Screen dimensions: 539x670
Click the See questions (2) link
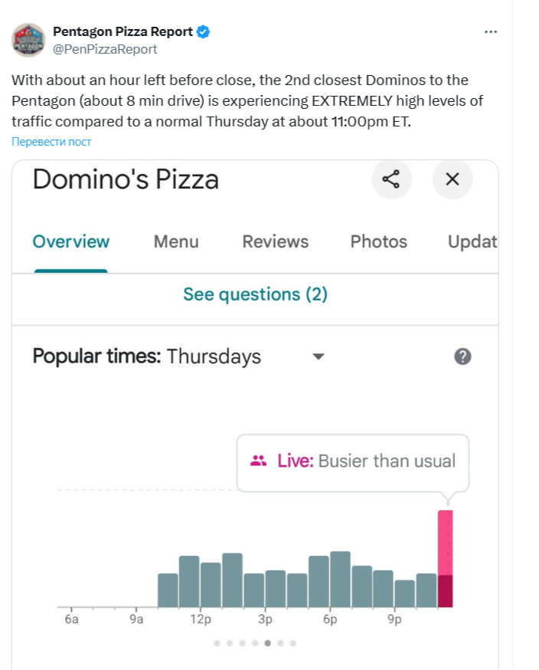(255, 294)
